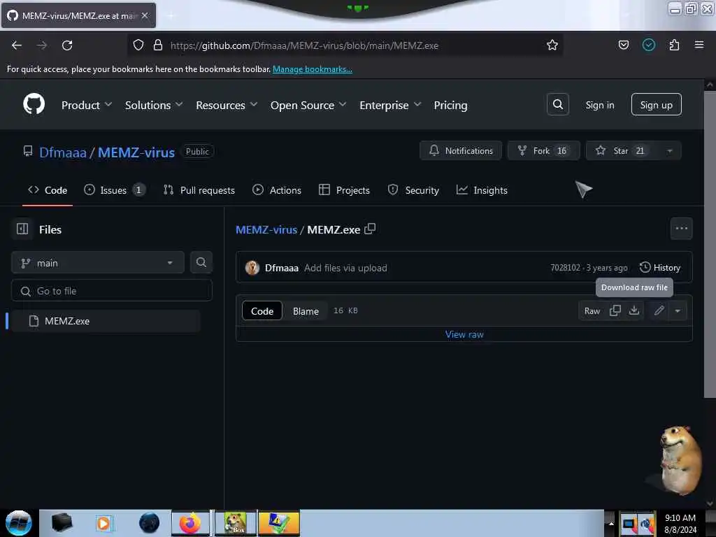
Task: Open the Pull requests tab
Action: tap(199, 190)
